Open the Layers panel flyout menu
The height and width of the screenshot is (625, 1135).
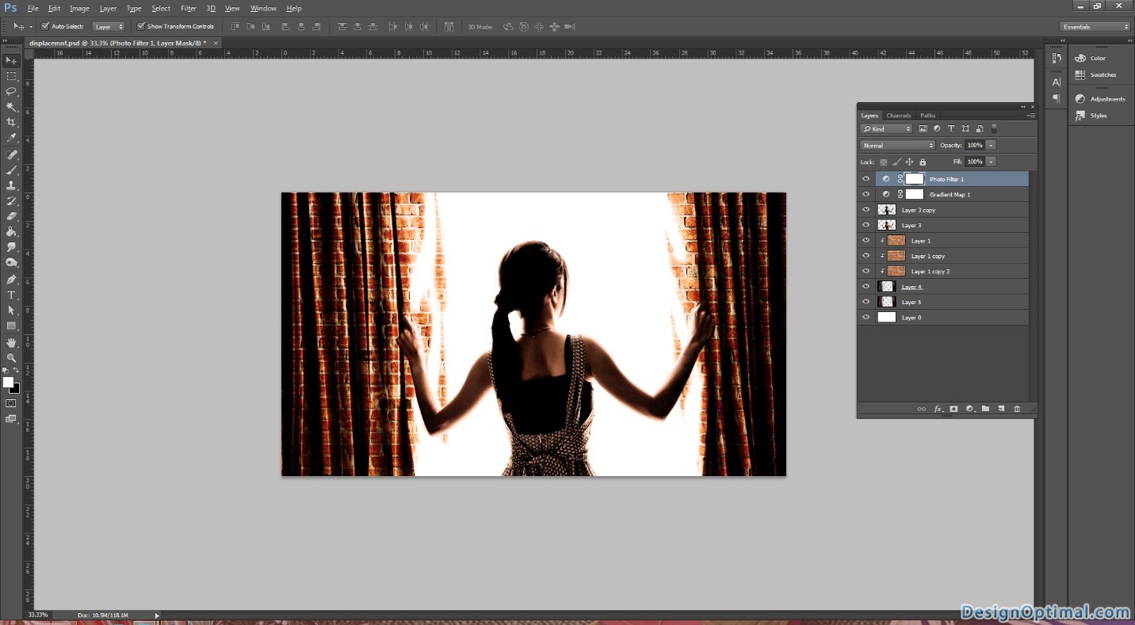coord(1030,116)
